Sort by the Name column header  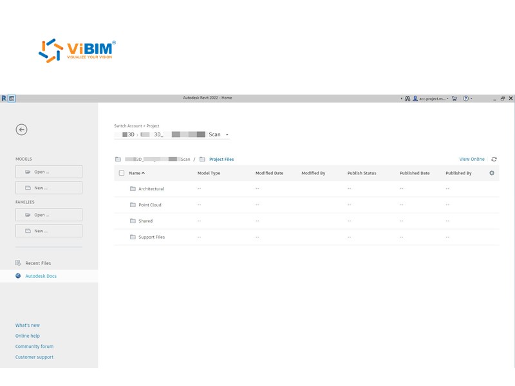coord(136,173)
